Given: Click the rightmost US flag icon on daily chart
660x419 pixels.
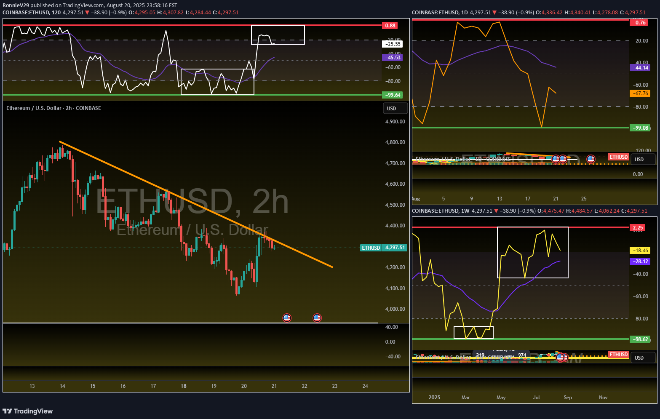Looking at the screenshot, I should (591, 159).
